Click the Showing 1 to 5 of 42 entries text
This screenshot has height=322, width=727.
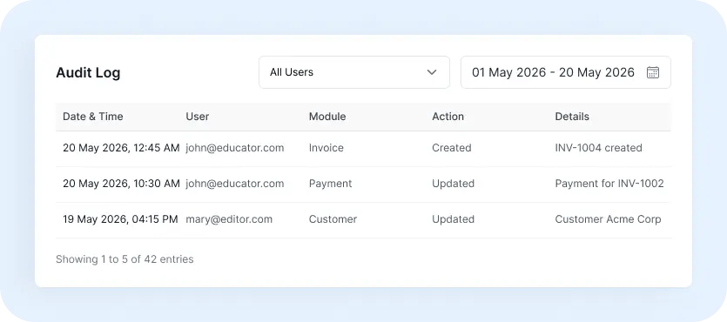coord(125,259)
